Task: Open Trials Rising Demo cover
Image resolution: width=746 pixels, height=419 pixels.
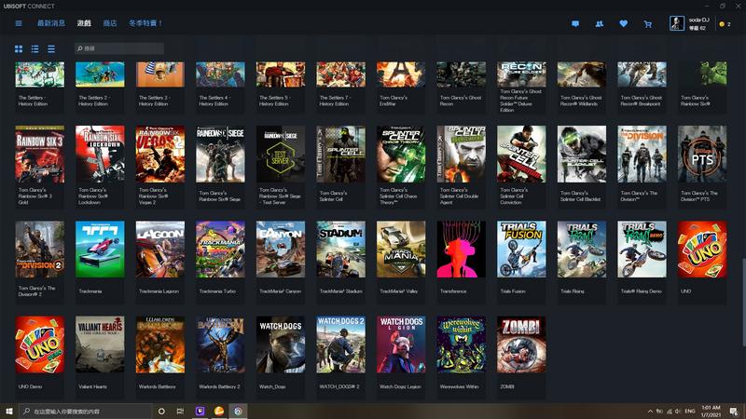Action: pos(642,250)
